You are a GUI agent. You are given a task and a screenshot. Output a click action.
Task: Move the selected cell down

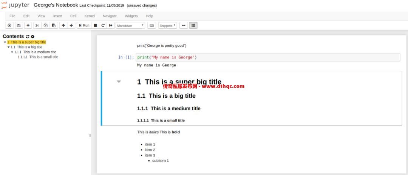click(71, 25)
